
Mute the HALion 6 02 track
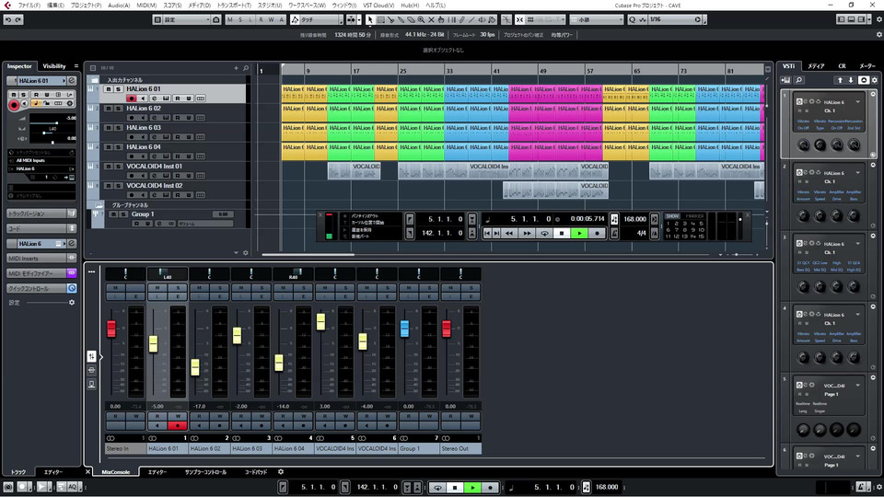(x=108, y=109)
